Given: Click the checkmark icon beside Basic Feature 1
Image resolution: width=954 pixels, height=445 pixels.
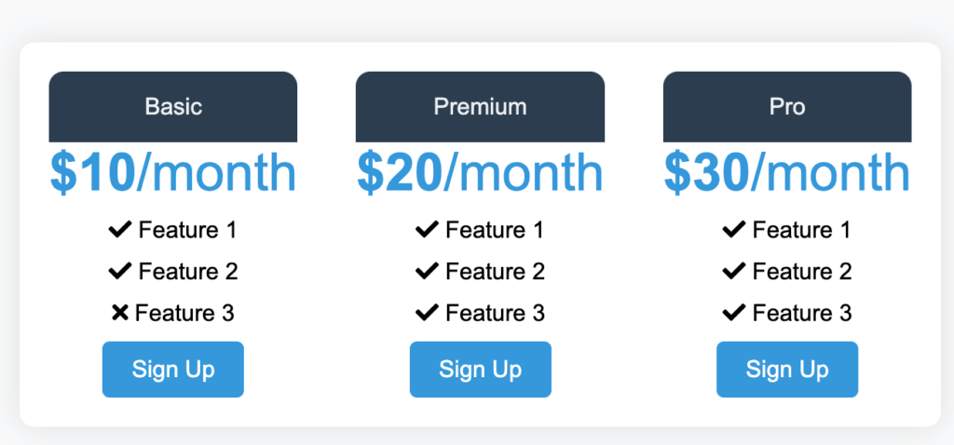Looking at the screenshot, I should coord(120,229).
